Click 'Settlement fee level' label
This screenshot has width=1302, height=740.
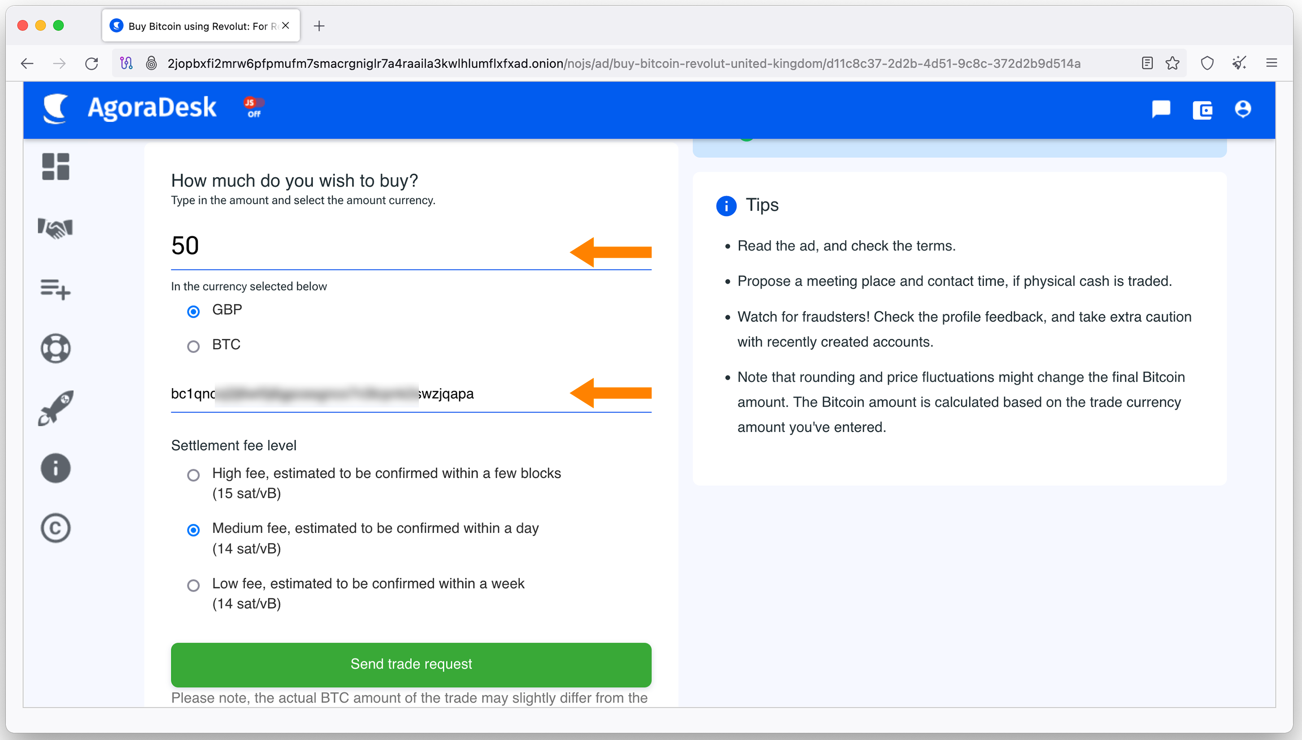click(x=233, y=446)
